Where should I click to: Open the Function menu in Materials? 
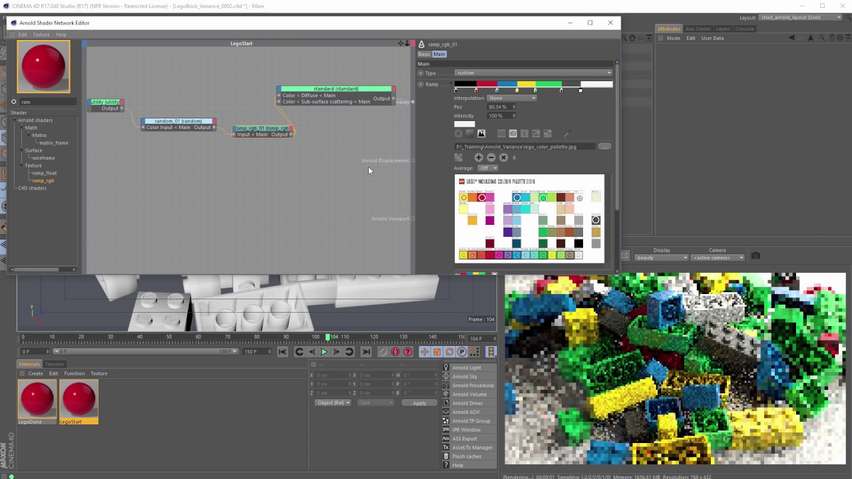point(75,373)
